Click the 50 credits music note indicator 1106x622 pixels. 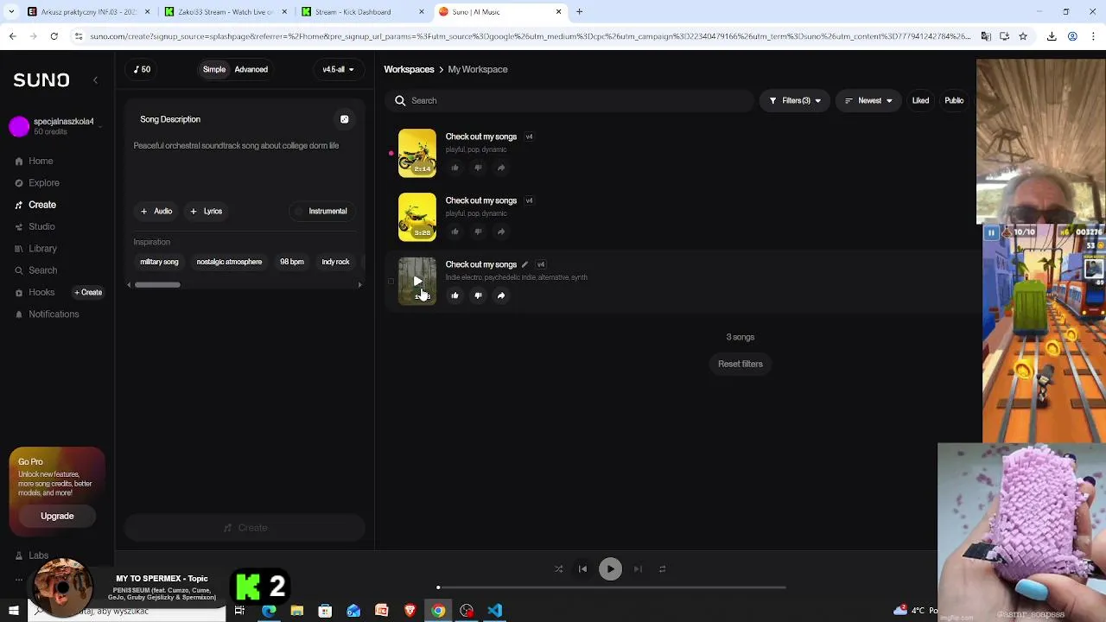point(143,69)
